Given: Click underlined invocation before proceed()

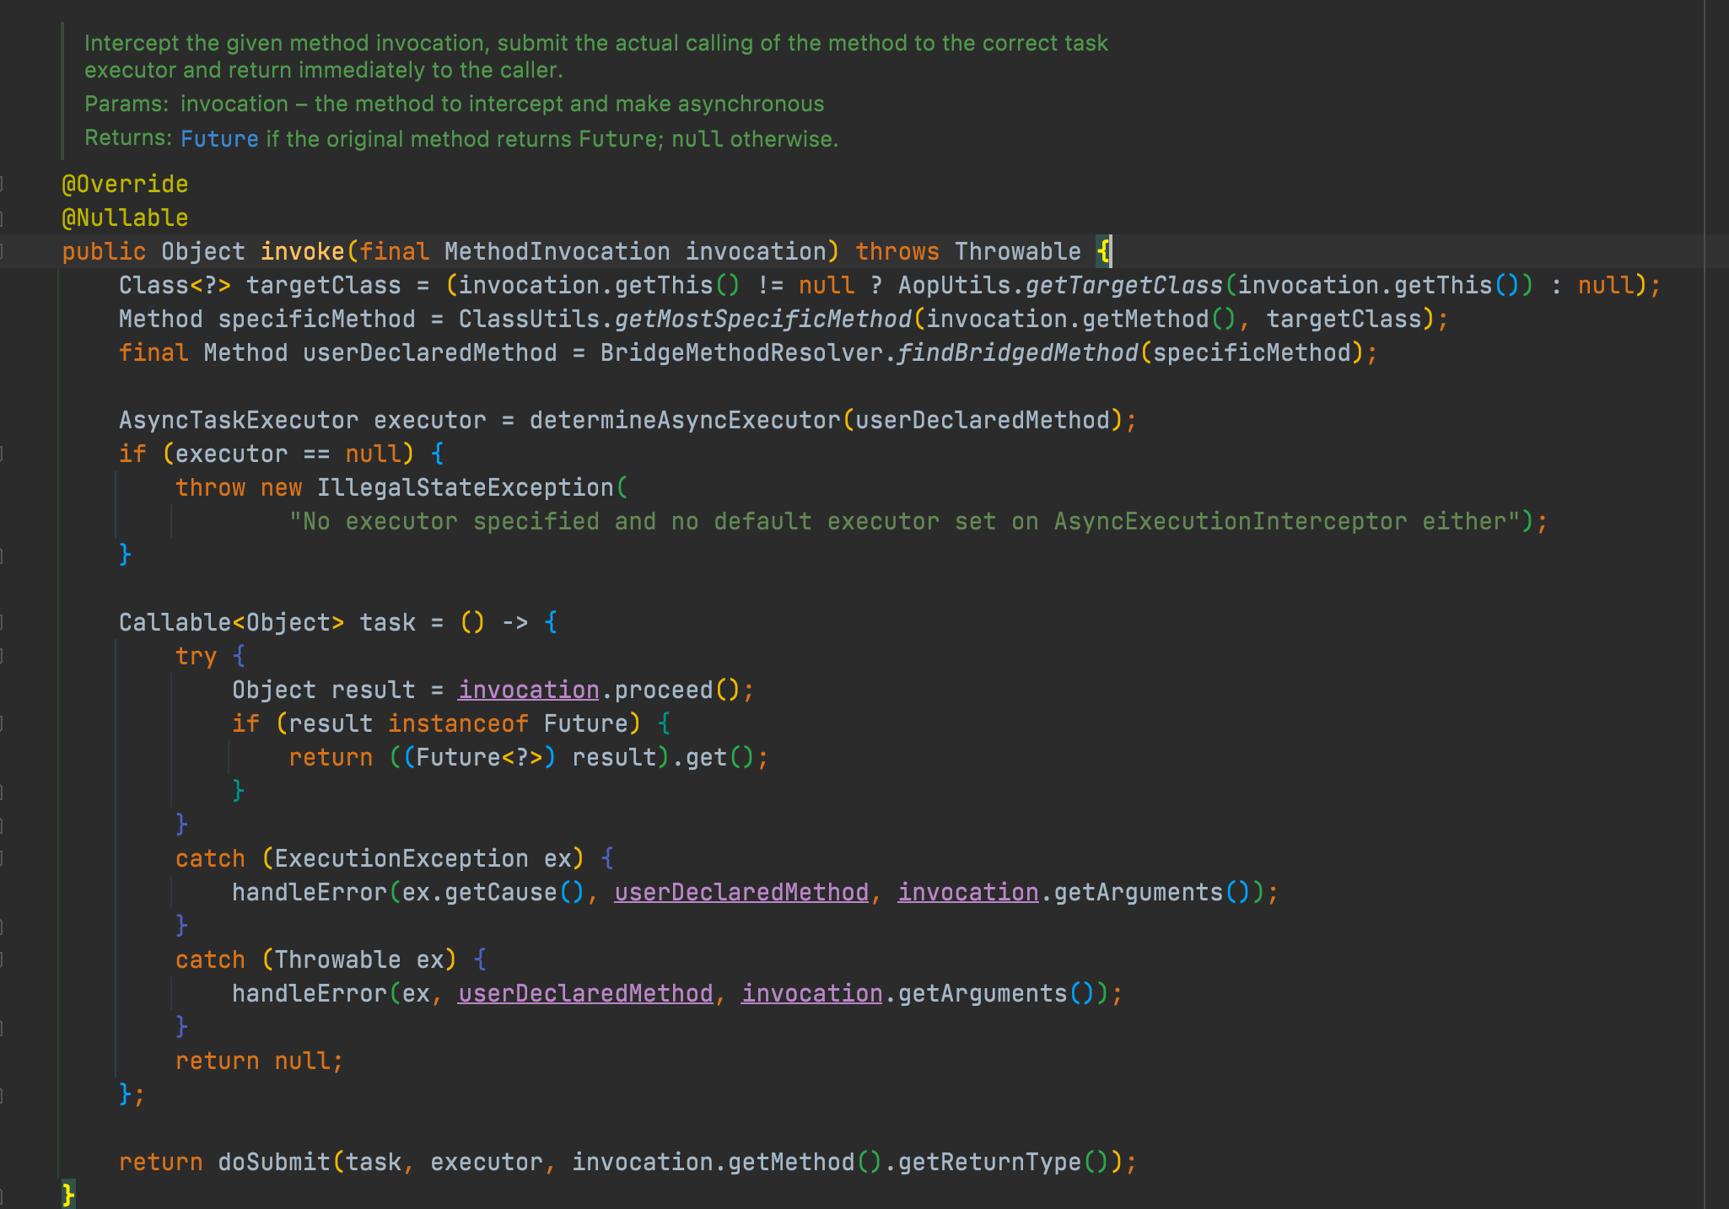Looking at the screenshot, I should (x=528, y=690).
